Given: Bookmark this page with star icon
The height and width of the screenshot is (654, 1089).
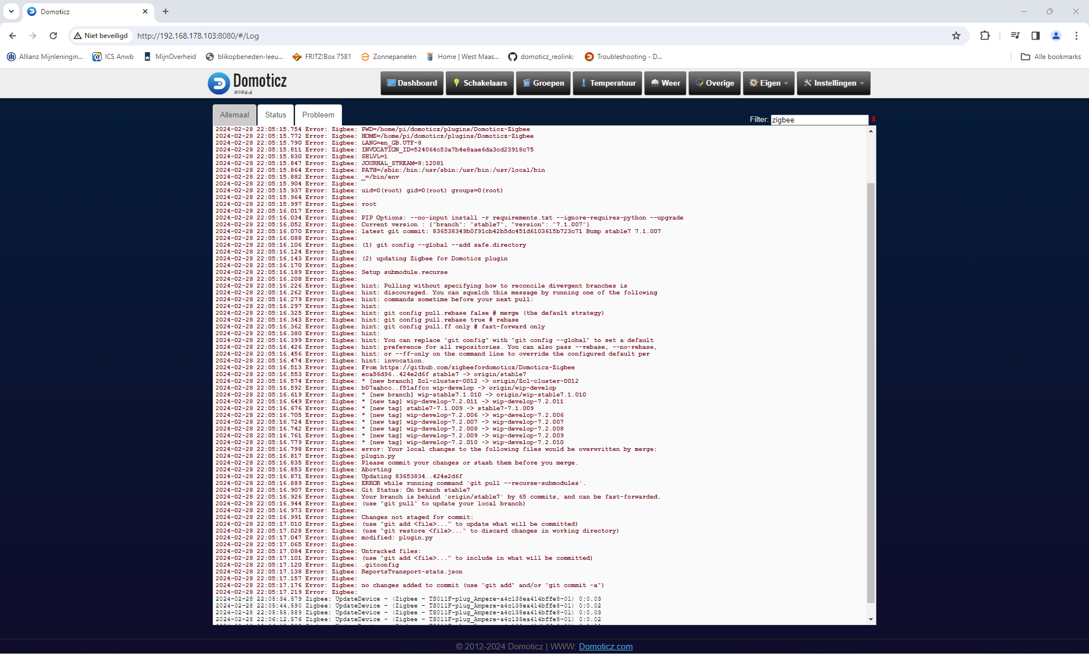Looking at the screenshot, I should click(x=956, y=36).
